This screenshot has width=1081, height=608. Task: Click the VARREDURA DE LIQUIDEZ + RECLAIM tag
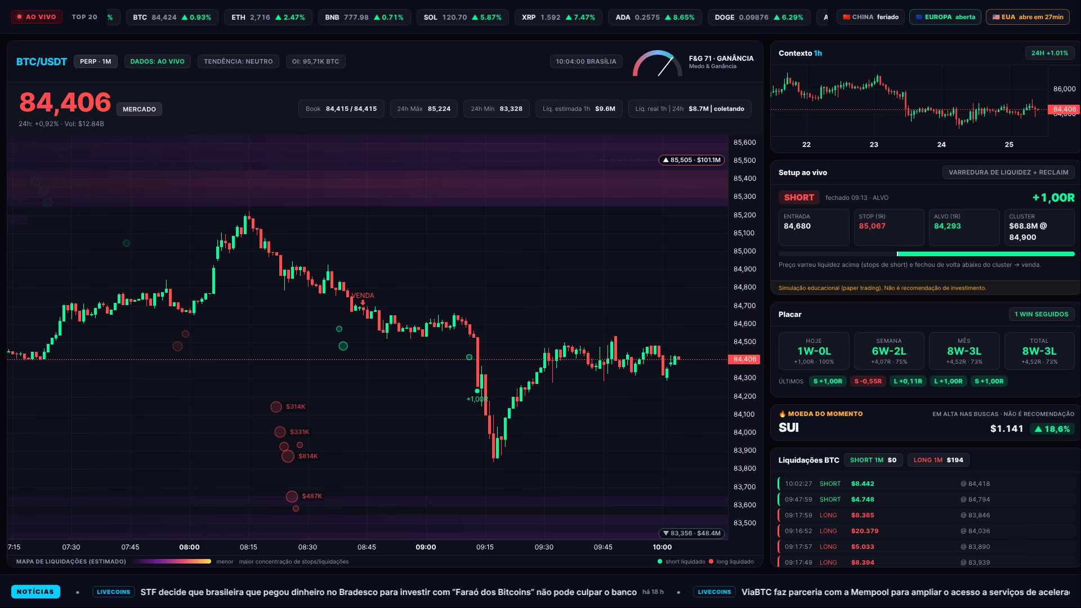click(1008, 172)
